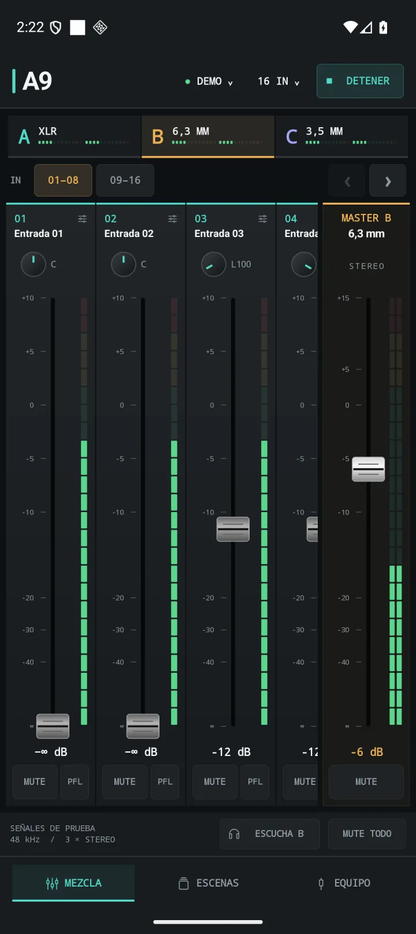Click the Wi-Fi icon in status bar
The image size is (416, 934).
(350, 27)
